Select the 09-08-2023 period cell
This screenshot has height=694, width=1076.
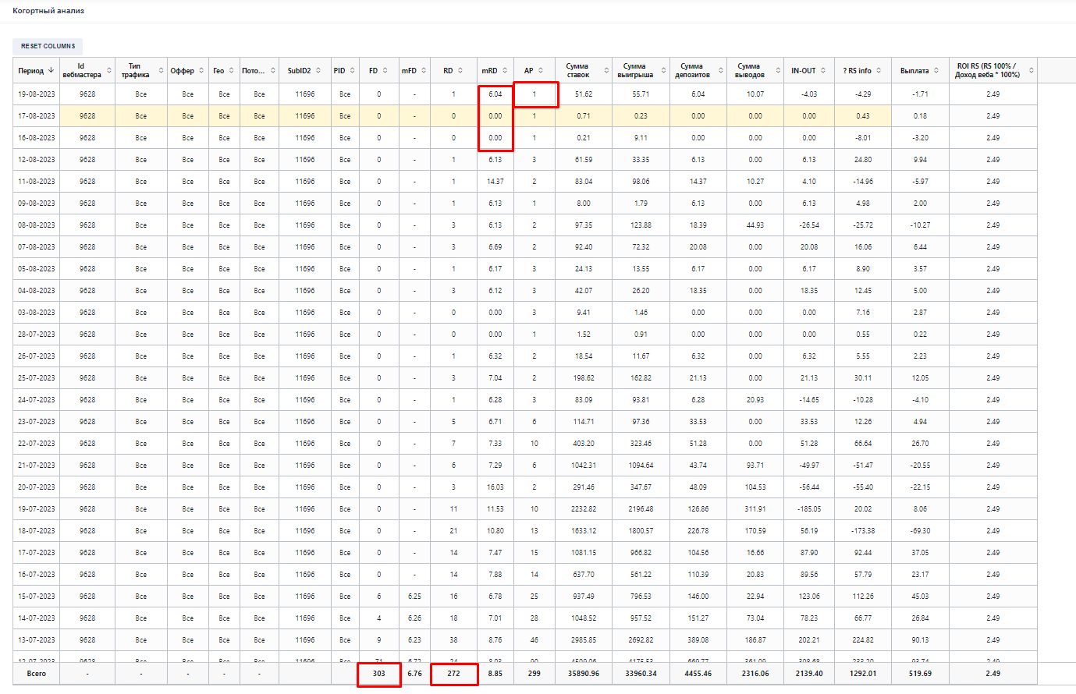click(37, 204)
